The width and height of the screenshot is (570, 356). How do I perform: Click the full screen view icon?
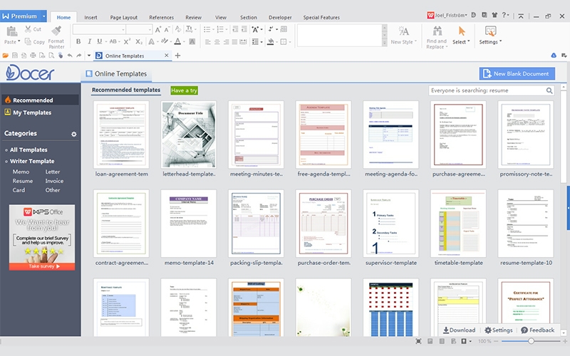(418, 342)
